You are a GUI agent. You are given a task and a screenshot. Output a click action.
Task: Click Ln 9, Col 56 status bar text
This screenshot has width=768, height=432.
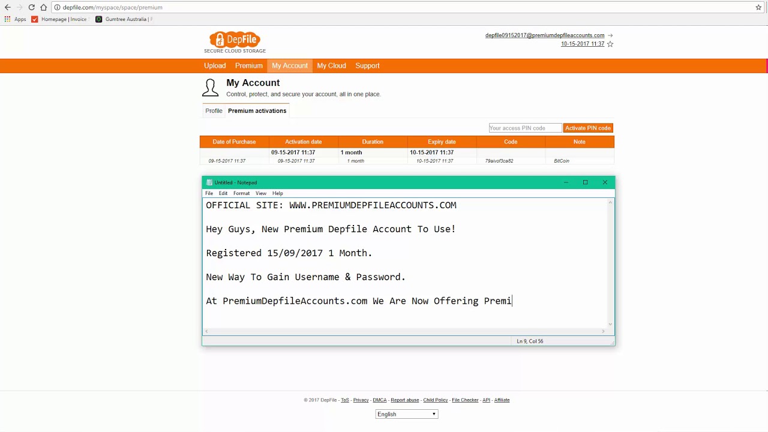click(x=530, y=341)
